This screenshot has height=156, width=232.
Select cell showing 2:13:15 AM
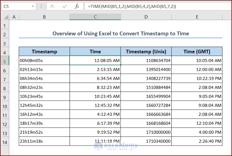95,70
